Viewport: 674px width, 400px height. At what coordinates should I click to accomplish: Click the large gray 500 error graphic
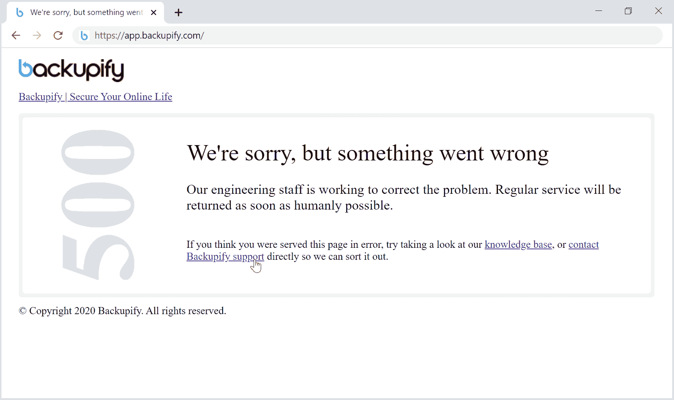pyautogui.click(x=98, y=205)
